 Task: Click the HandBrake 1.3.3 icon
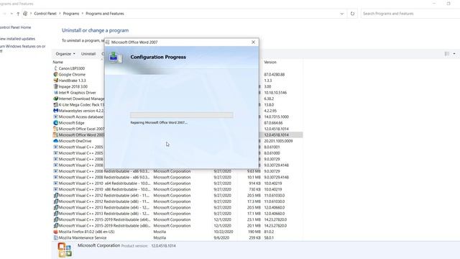point(56,81)
